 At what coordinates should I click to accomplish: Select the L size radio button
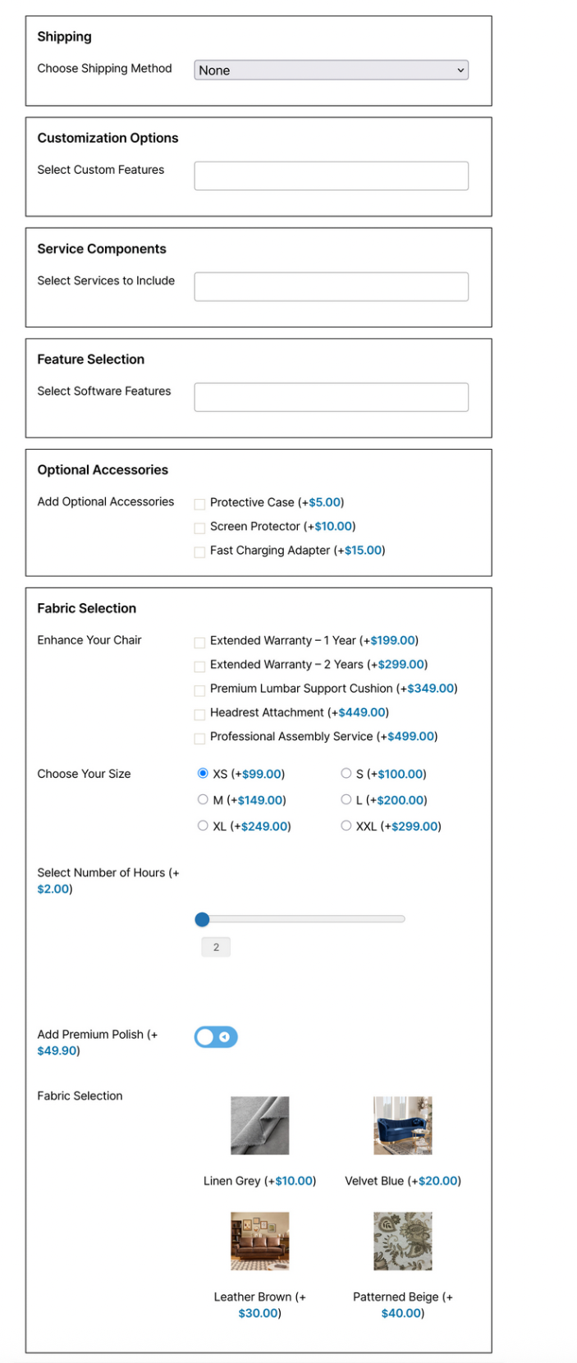pyautogui.click(x=346, y=799)
